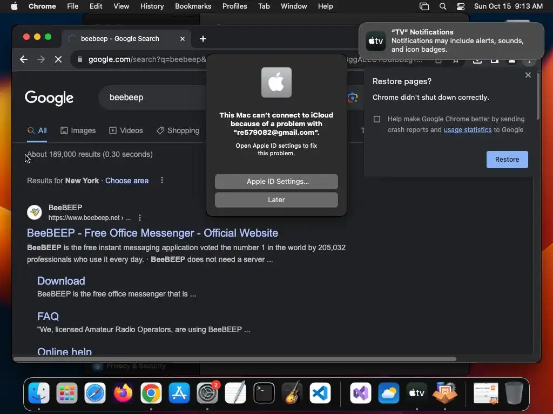
Task: Click the date and time in menu bar
Action: [508, 6]
